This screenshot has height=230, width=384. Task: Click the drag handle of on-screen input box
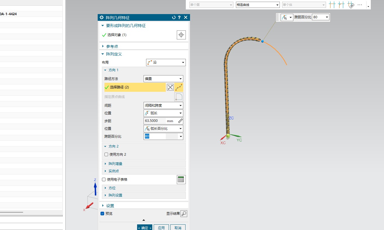tap(277, 17)
